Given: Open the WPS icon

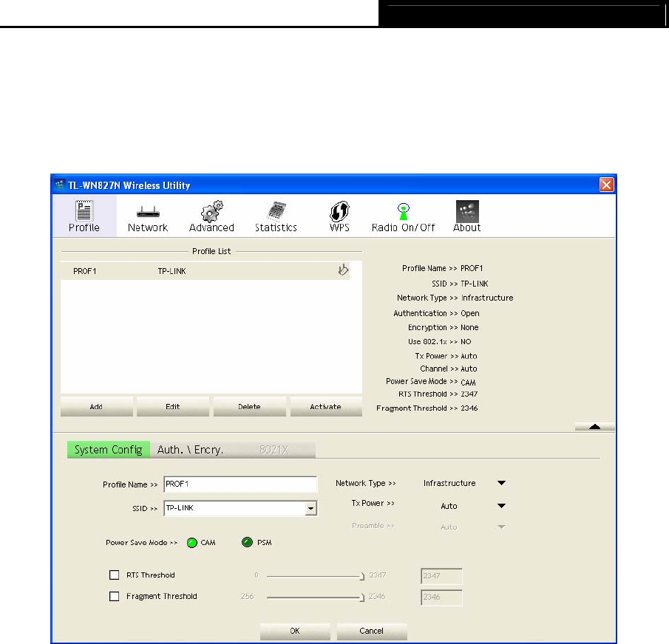Looking at the screenshot, I should 339,211.
